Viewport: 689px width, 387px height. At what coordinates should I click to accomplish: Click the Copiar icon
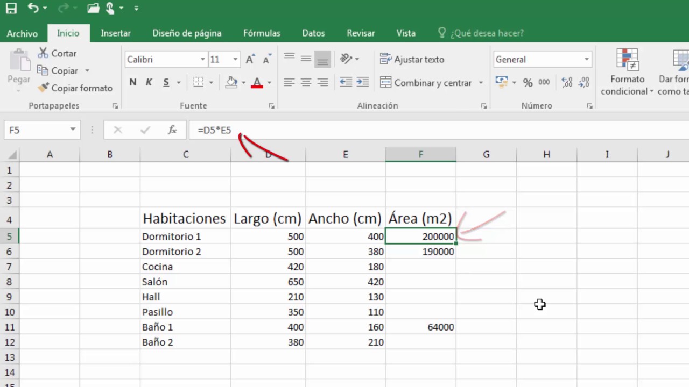pyautogui.click(x=43, y=70)
